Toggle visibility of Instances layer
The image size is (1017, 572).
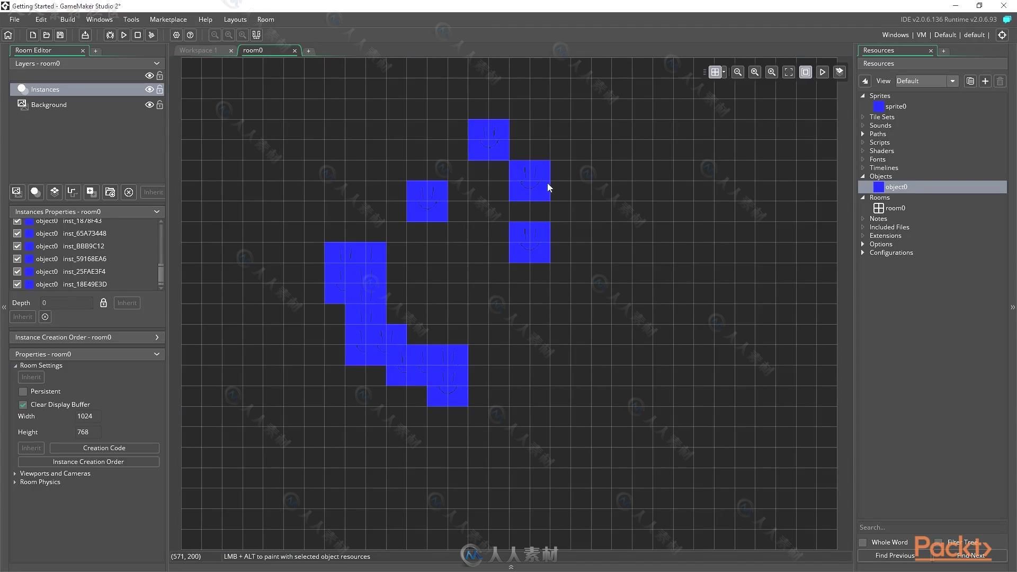(x=148, y=88)
